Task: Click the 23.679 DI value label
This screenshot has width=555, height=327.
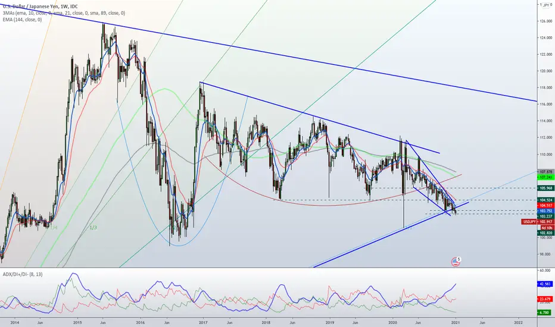Action: (546, 298)
